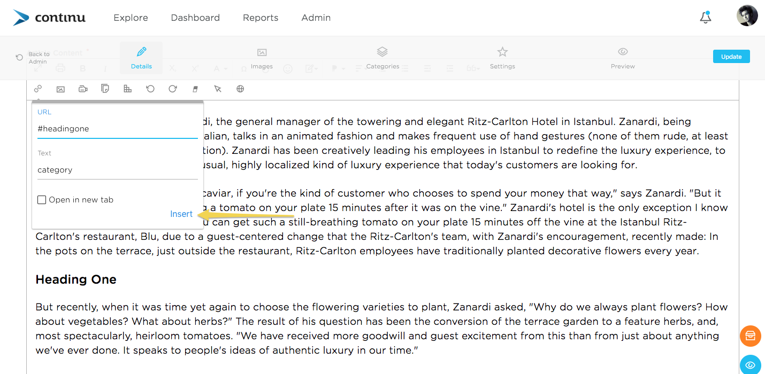Open the user profile avatar menu
765x374 pixels.
(x=747, y=16)
